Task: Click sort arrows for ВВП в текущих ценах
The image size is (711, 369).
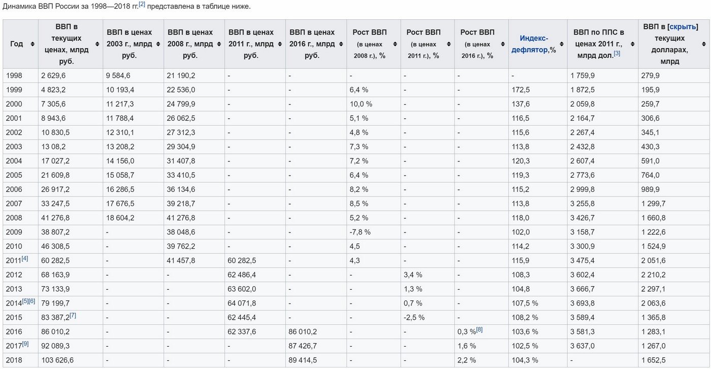Action: 97,44
